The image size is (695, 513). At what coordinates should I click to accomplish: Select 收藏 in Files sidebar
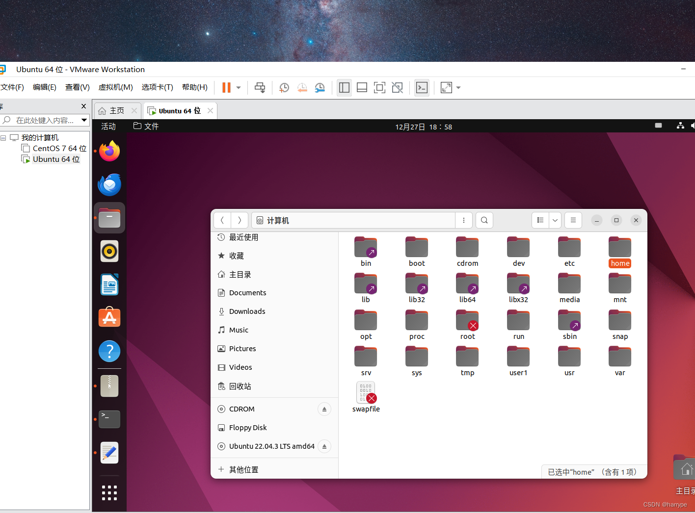pos(274,256)
